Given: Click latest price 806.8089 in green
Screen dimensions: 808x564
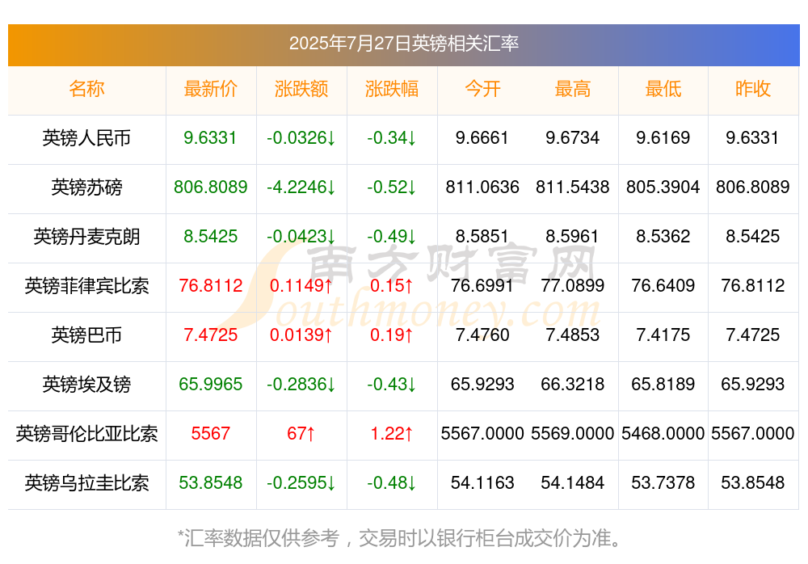Looking at the screenshot, I should [211, 187].
